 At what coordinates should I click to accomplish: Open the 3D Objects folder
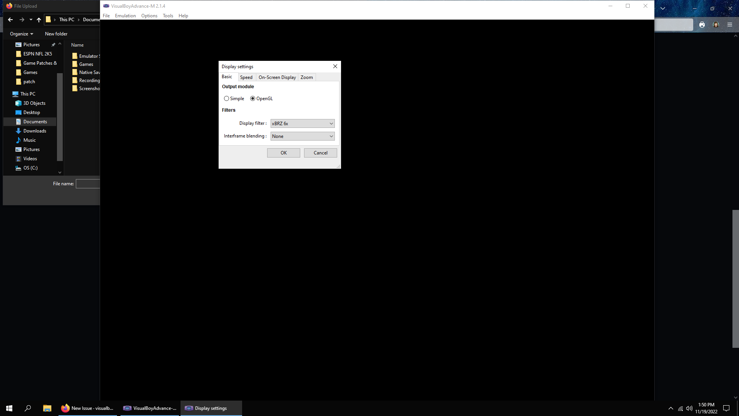tap(34, 103)
